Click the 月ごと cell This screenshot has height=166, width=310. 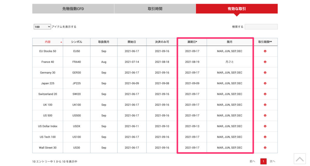click(229, 62)
